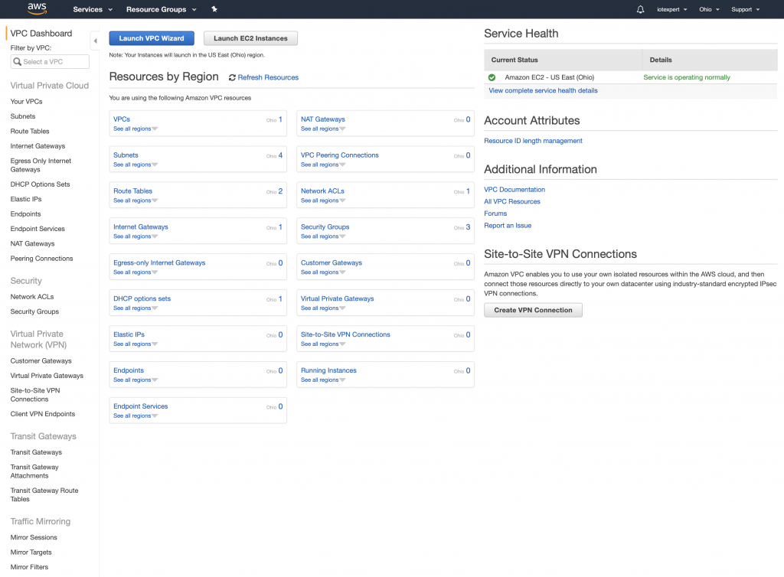Open Transit Gateway Route Tables in sidebar
Image resolution: width=784 pixels, height=577 pixels.
(x=44, y=495)
